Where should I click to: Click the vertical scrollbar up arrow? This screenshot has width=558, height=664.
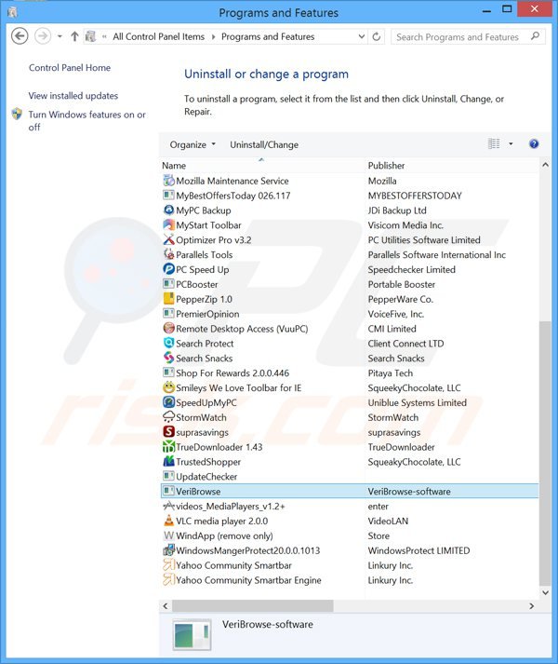point(545,165)
